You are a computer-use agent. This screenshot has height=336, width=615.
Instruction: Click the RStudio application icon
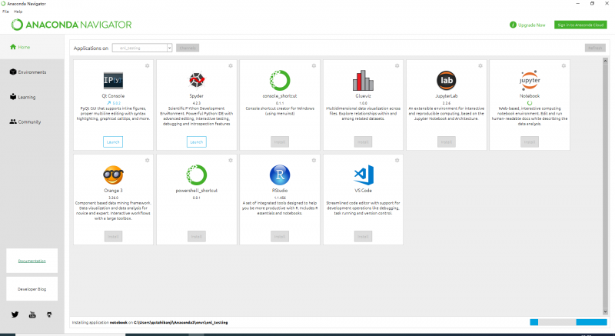280,175
